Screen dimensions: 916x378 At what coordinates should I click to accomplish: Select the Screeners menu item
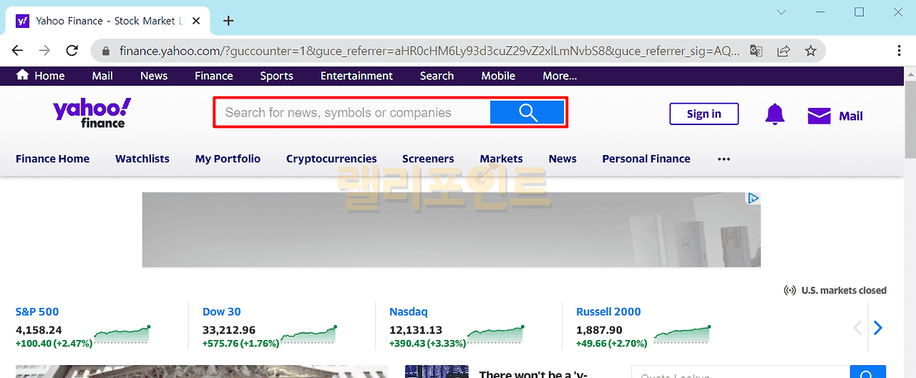point(428,159)
